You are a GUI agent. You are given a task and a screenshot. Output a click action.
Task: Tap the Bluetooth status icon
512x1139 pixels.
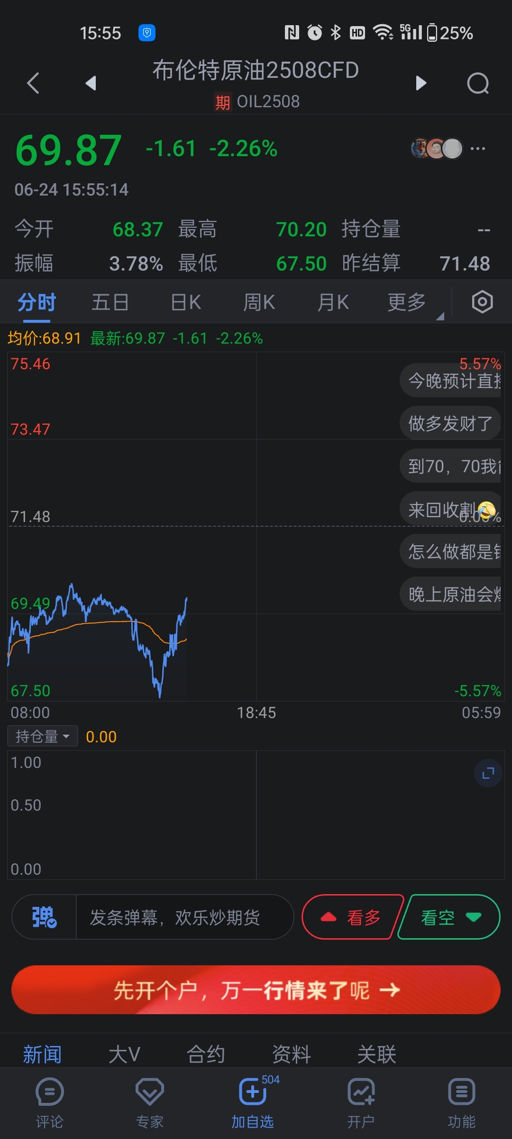pyautogui.click(x=336, y=33)
